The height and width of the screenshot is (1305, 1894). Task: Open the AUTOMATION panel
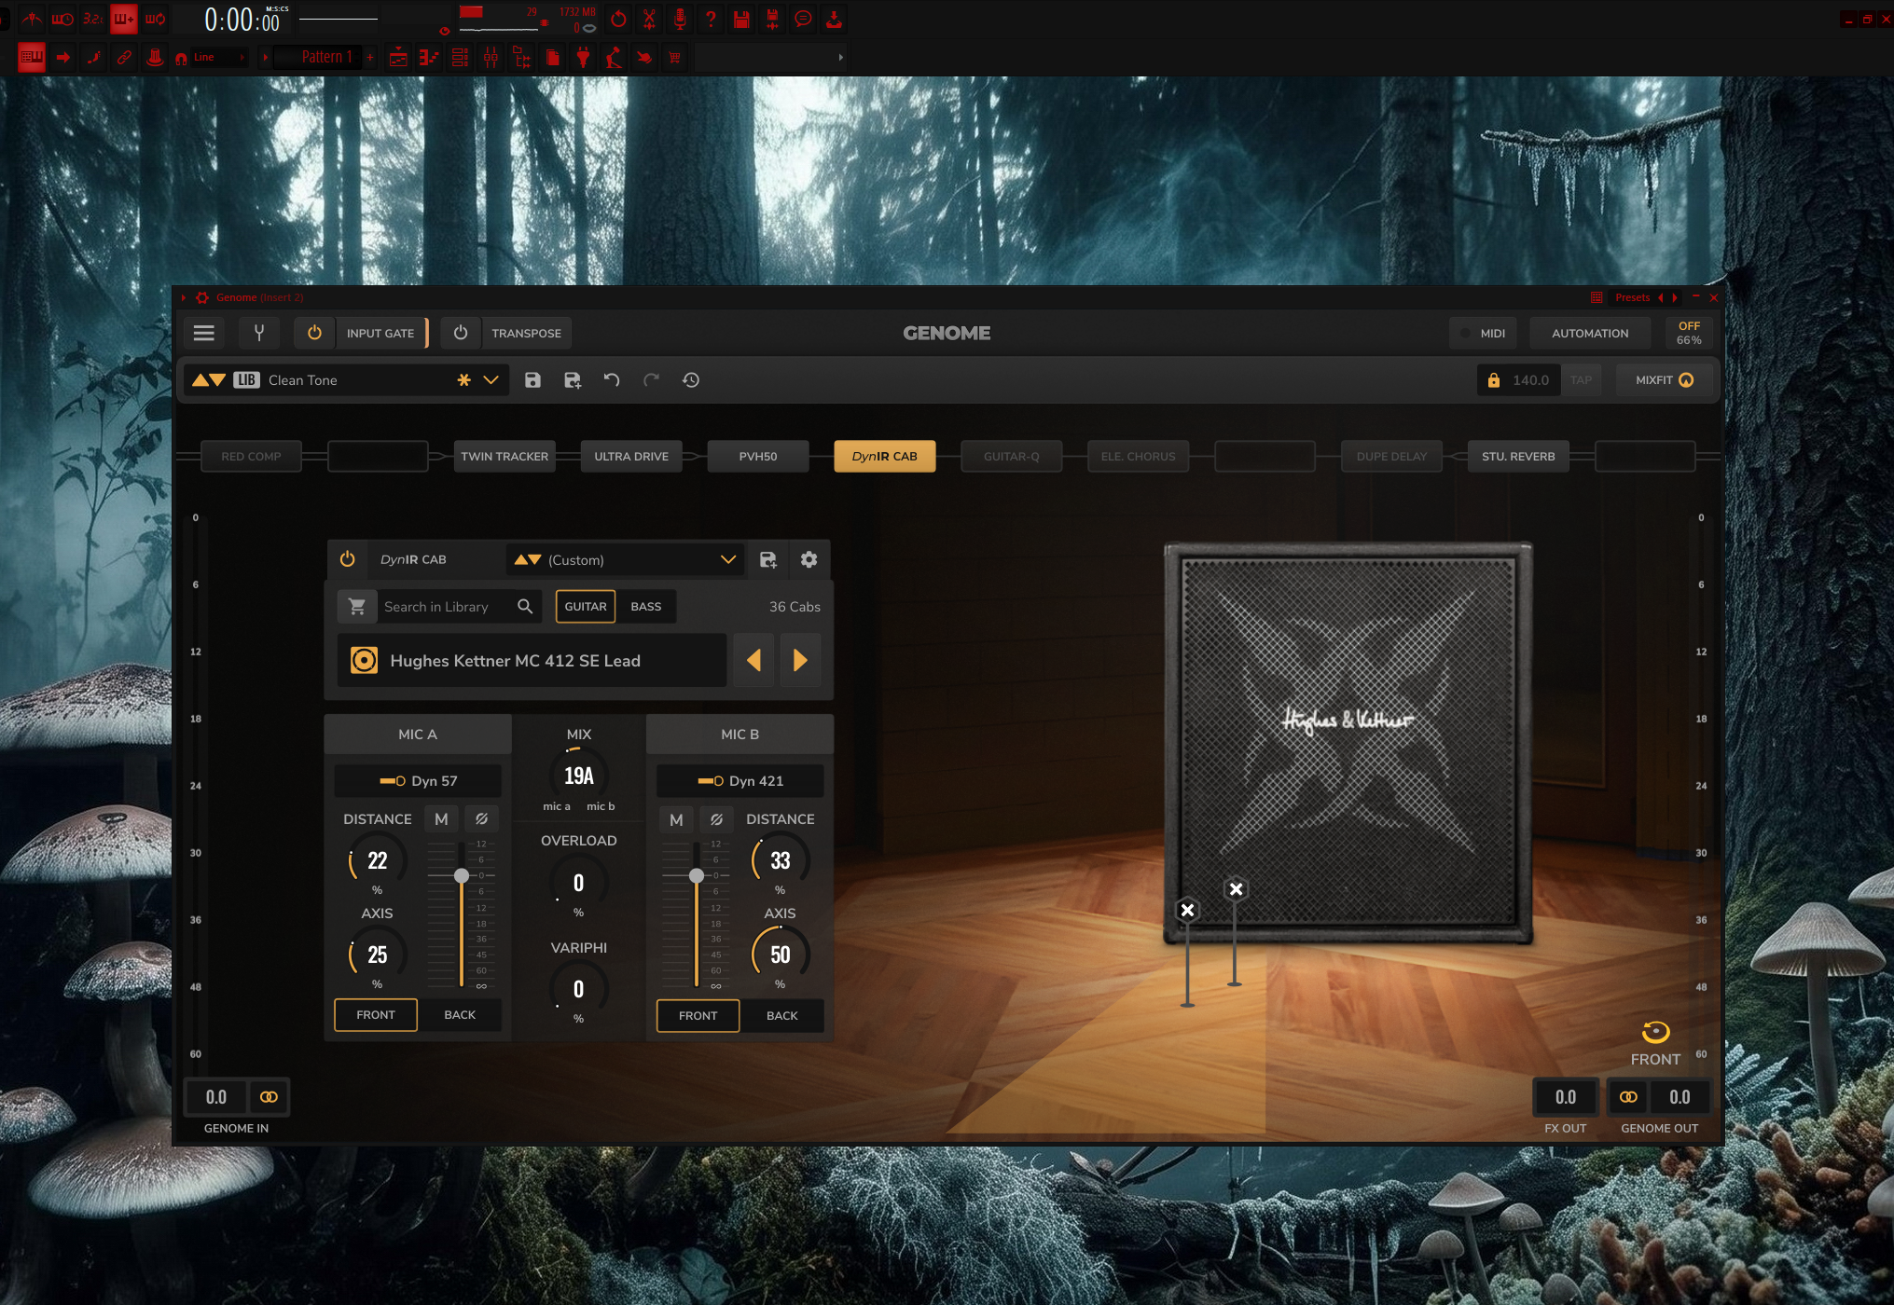click(x=1590, y=333)
